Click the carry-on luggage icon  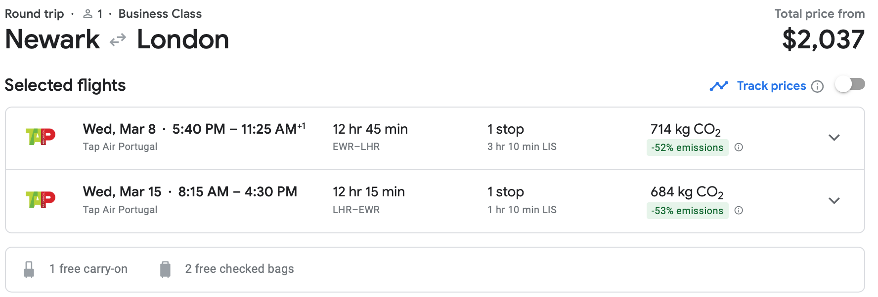coord(29,269)
